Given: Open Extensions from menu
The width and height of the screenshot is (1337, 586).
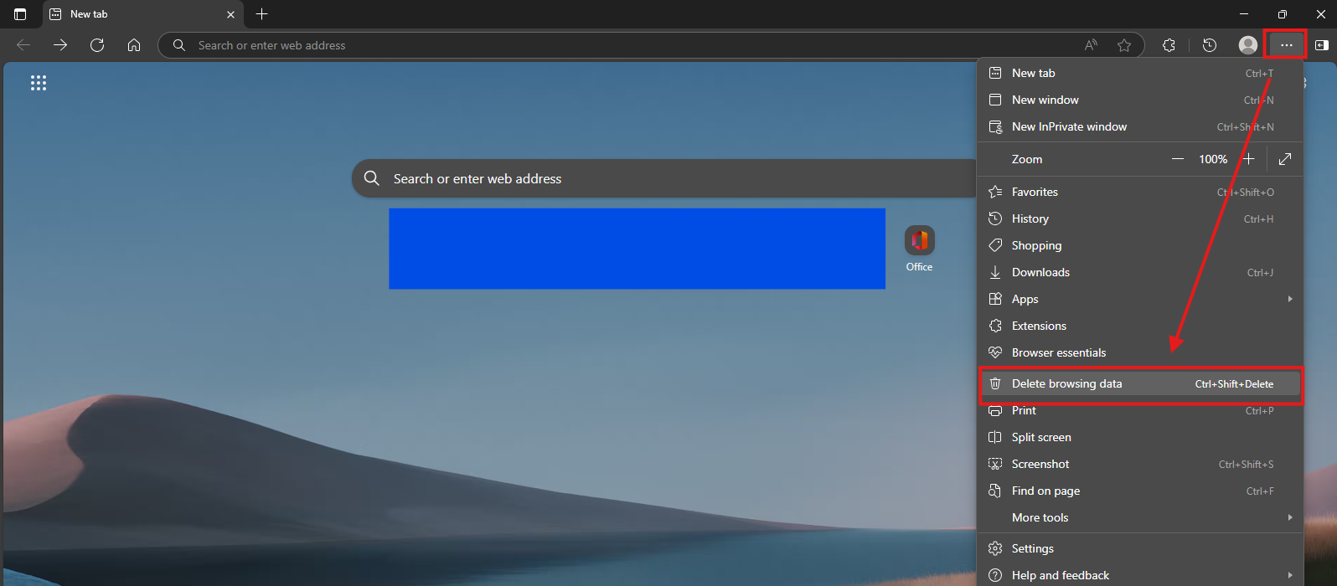Looking at the screenshot, I should tap(1139, 326).
